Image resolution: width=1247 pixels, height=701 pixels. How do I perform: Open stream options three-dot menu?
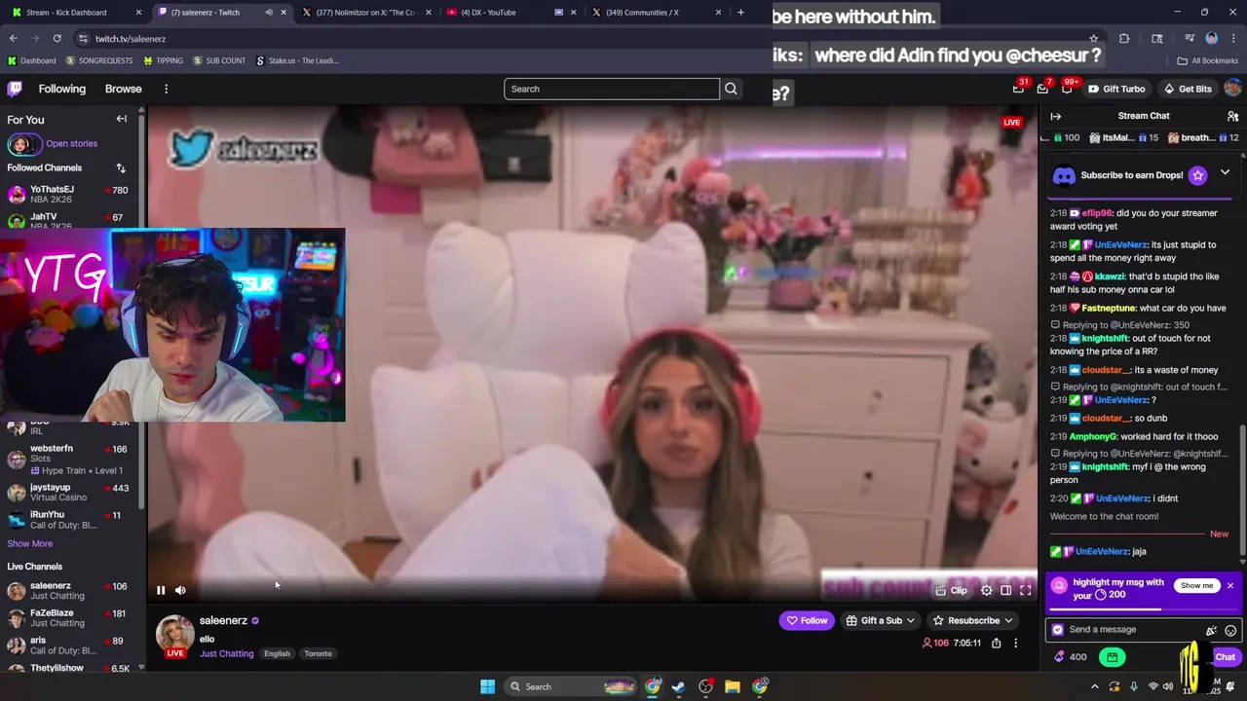click(1015, 643)
